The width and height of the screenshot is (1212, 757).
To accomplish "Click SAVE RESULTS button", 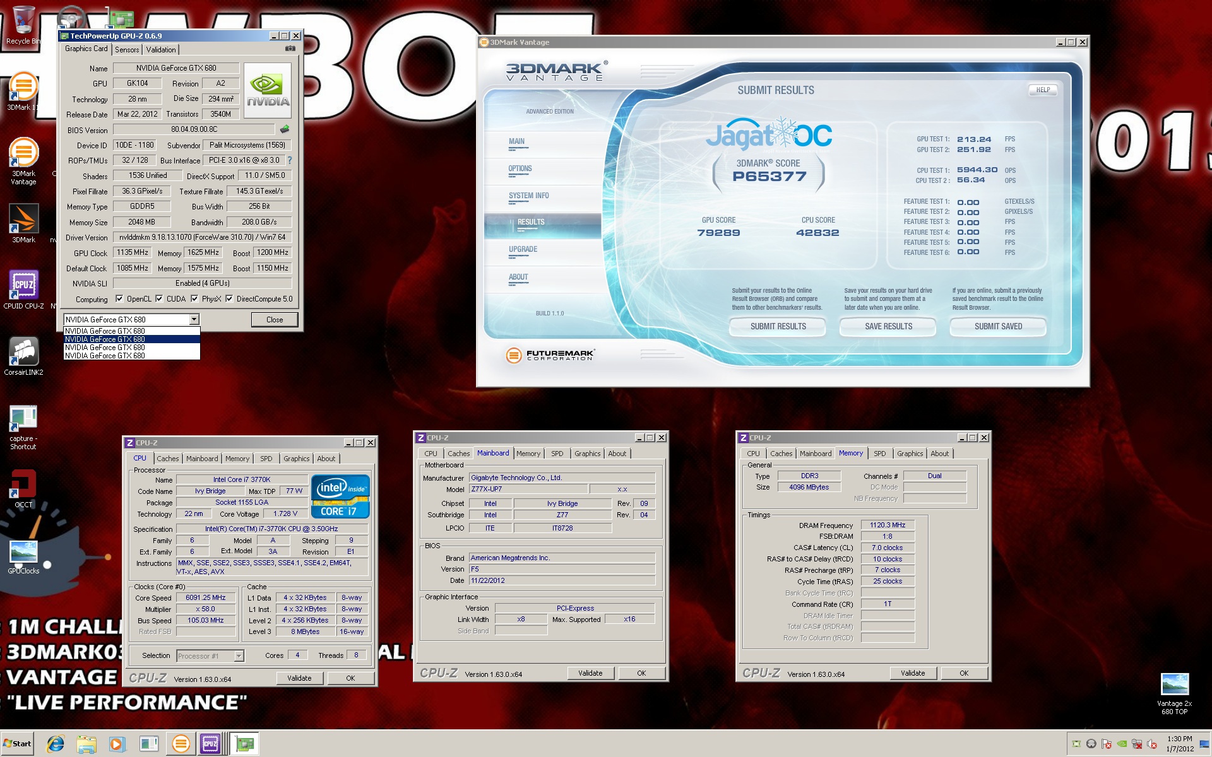I will tap(888, 326).
